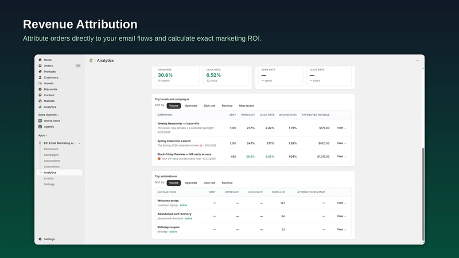The width and height of the screenshot is (459, 258).
Task: View the Weekly Newsletter Issue #14 campaign
Action: tap(341, 128)
